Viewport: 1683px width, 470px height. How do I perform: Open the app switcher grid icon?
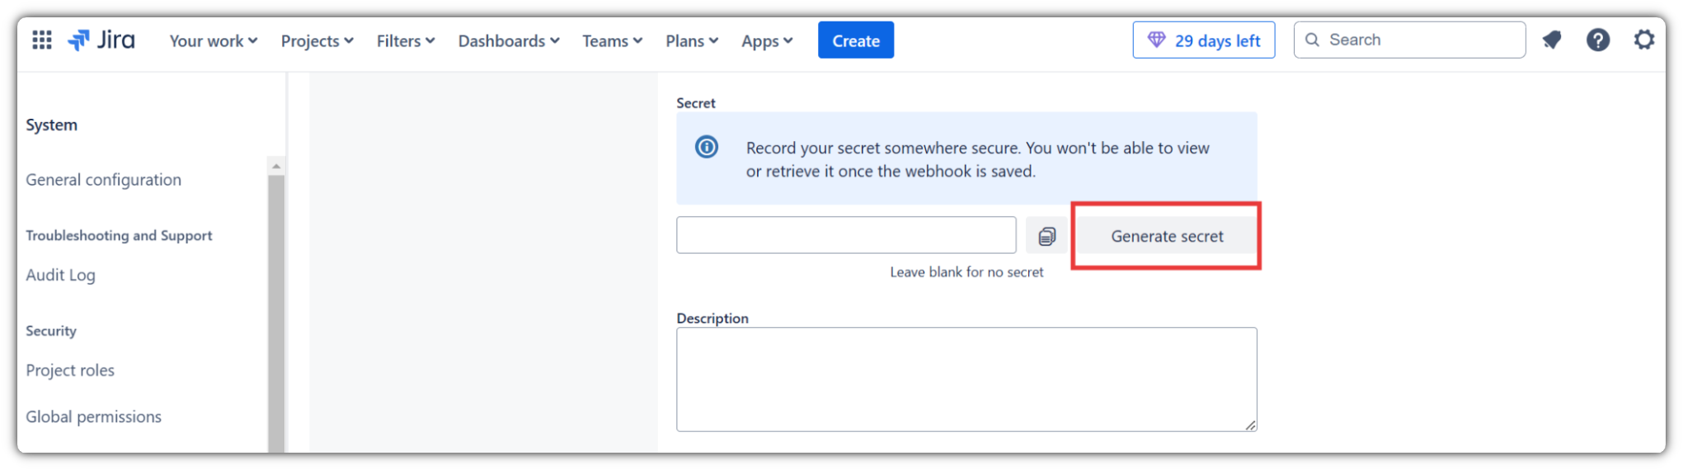coord(42,40)
